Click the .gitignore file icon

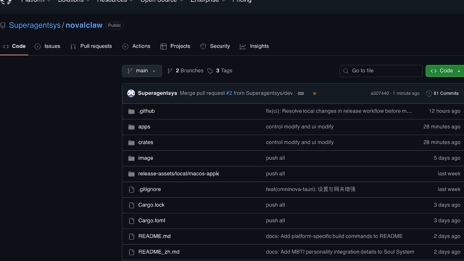click(132, 189)
